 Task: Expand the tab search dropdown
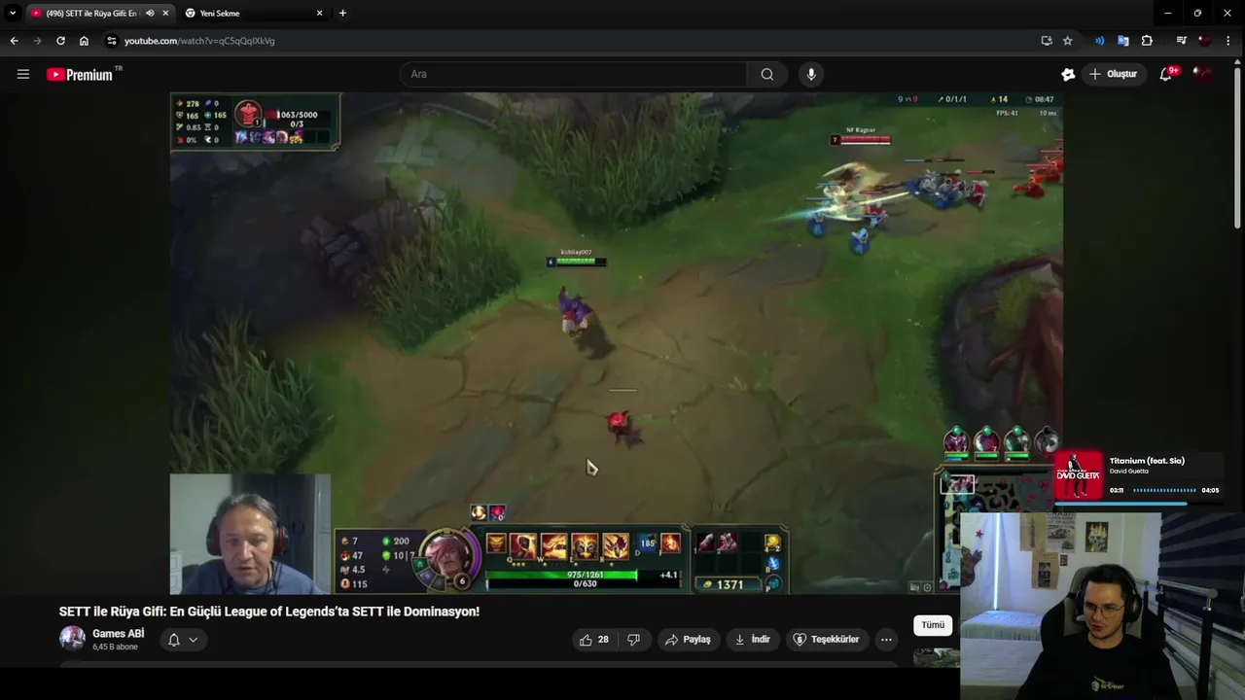point(13,13)
